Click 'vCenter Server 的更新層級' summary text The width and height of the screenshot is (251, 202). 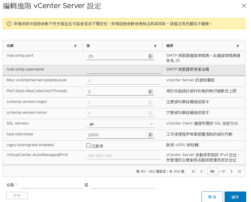point(190,80)
